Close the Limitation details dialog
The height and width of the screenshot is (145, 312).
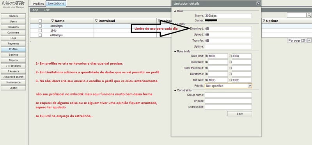pos(258,4)
